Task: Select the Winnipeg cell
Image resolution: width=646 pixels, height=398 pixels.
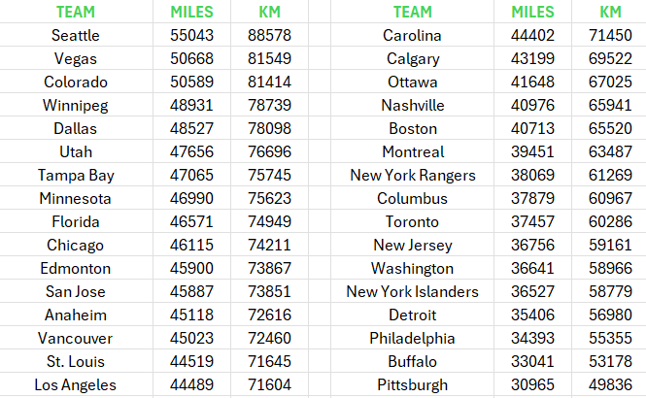Action: pyautogui.click(x=76, y=105)
